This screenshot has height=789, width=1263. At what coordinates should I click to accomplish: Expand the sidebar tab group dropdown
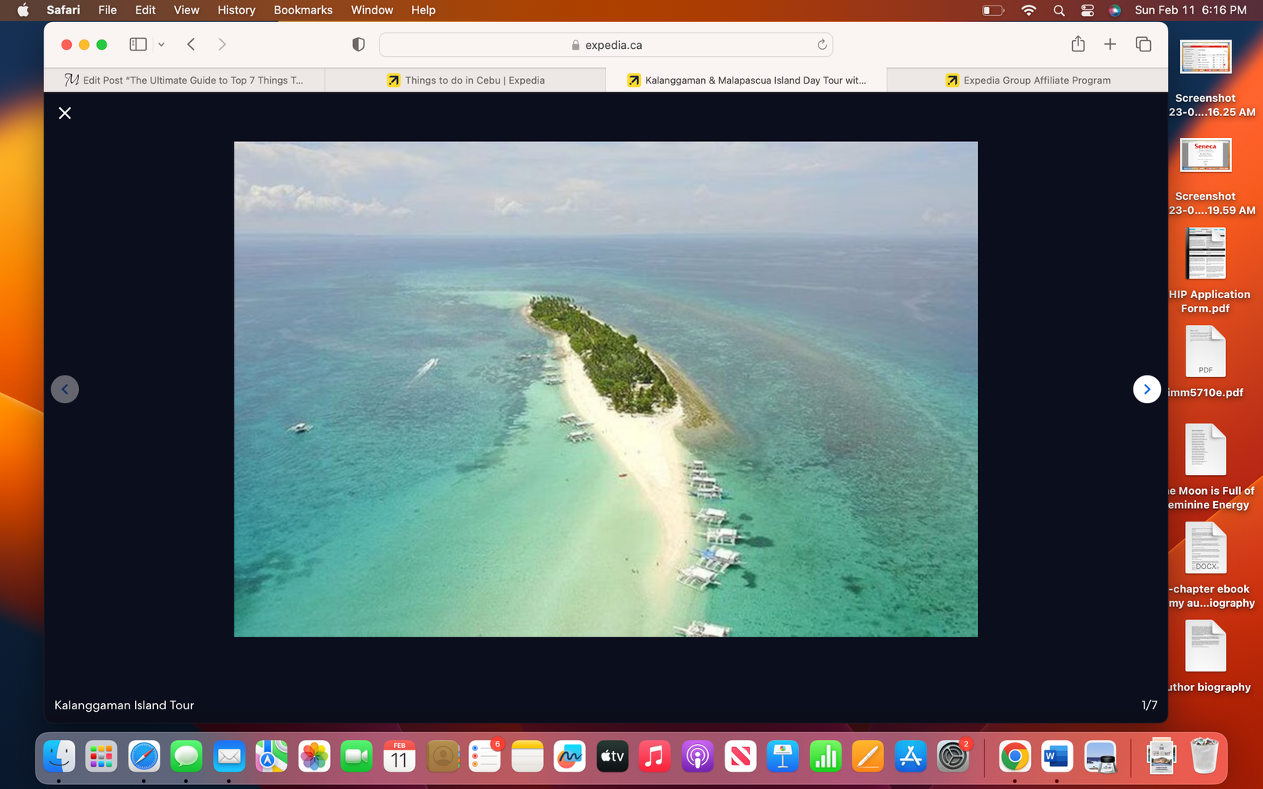(161, 45)
